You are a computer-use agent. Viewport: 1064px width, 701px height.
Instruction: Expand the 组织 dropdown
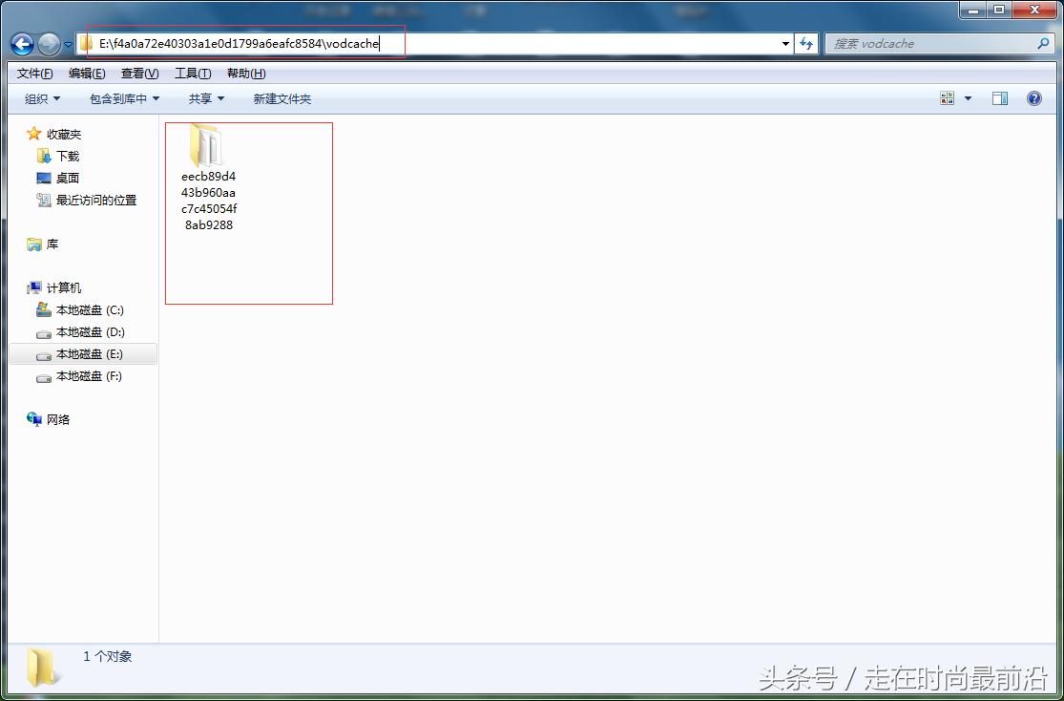tap(43, 99)
